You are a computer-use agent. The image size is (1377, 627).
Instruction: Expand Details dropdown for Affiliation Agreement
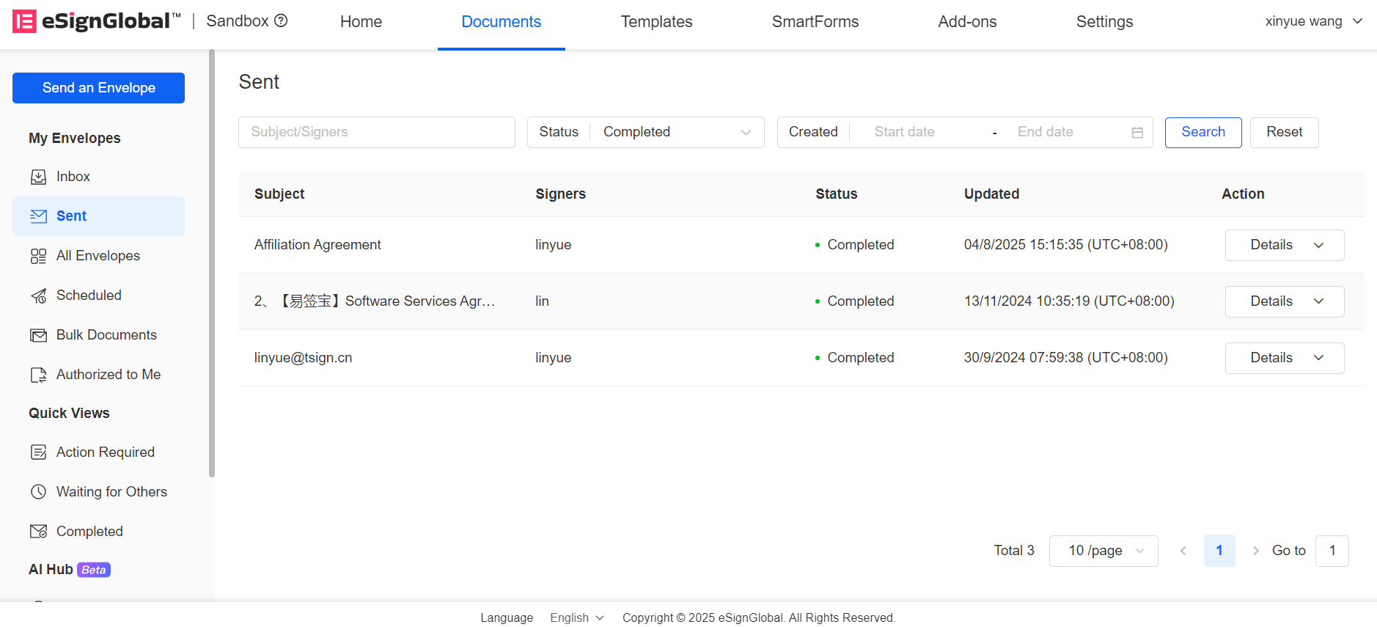tap(1318, 245)
